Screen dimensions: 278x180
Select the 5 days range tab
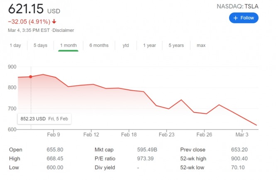[40, 46]
